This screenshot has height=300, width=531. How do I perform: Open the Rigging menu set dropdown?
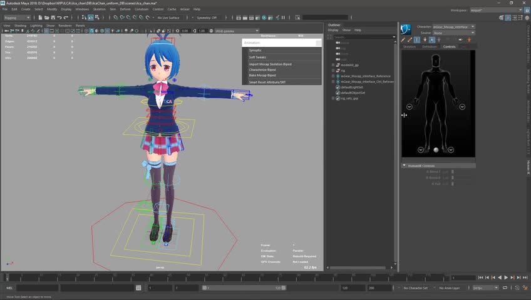click(x=17, y=17)
